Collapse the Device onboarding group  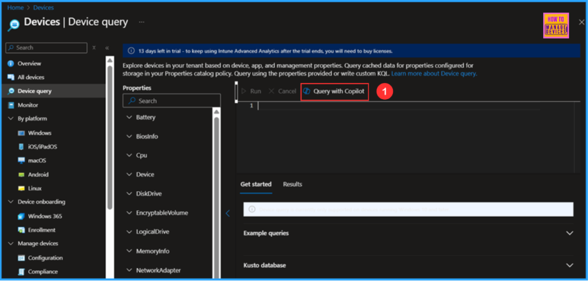(x=10, y=202)
